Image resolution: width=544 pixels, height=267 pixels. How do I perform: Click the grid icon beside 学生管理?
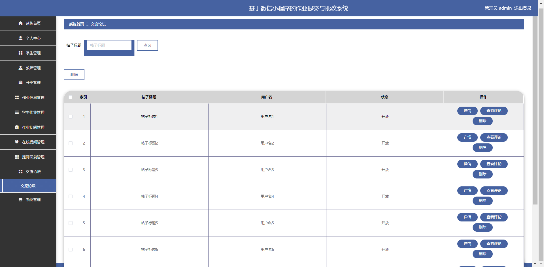pos(20,53)
